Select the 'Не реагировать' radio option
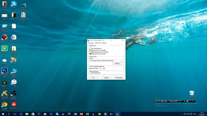Screen dimensions: 207x116 coord(91,48)
